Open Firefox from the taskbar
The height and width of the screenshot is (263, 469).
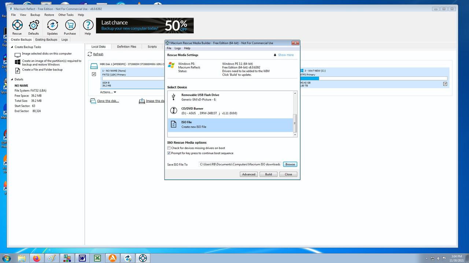36,258
